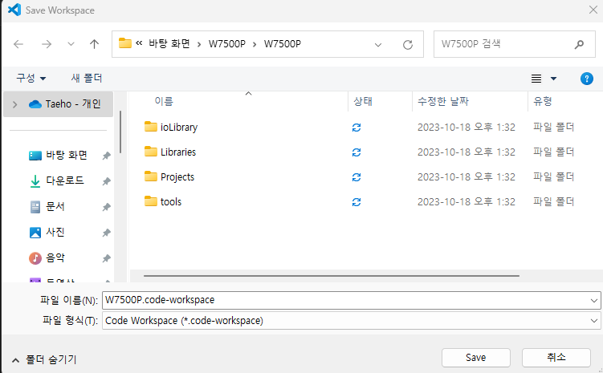Viewport: 603px width, 373px height.
Task: Open view options dropdown arrow
Action: pos(553,79)
